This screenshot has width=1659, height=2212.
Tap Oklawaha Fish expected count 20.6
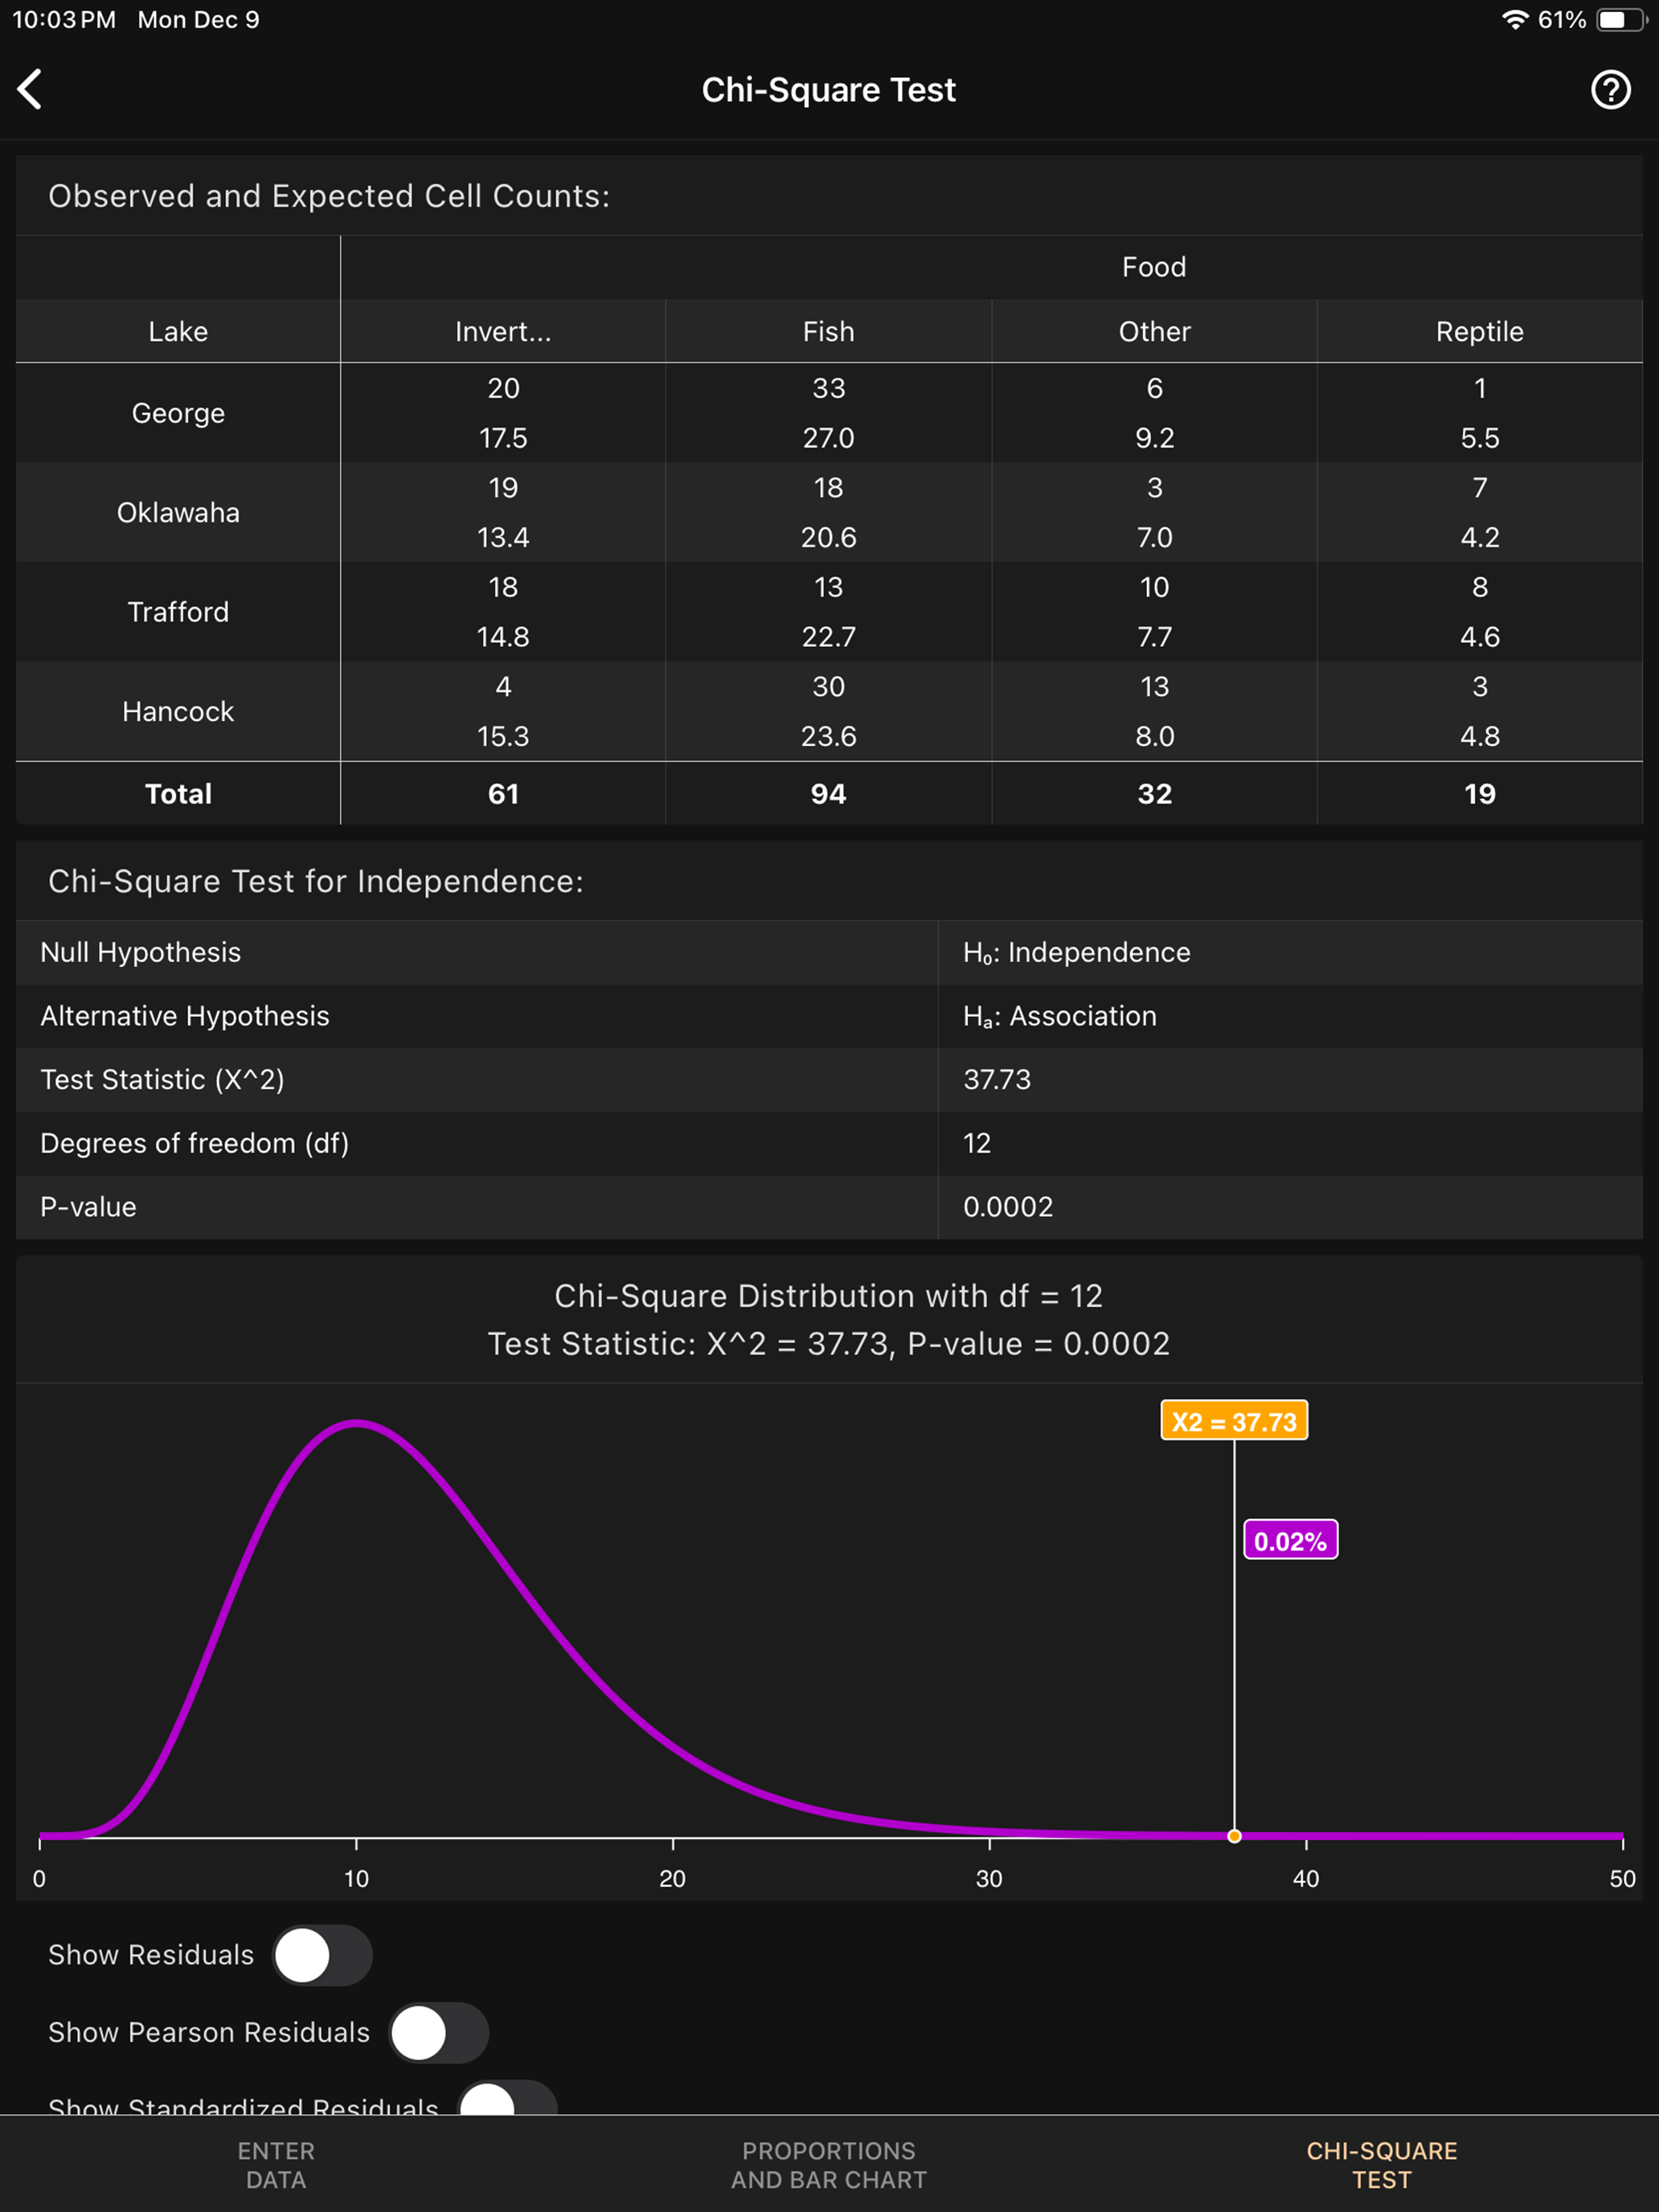click(x=829, y=538)
